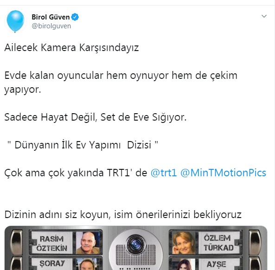The height and width of the screenshot is (270, 275).
Task: Click the photo next to ŞORAY nameplate
Action: [88, 264]
